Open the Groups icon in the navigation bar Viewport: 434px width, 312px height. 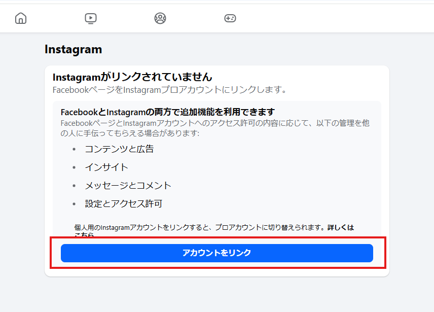[160, 18]
